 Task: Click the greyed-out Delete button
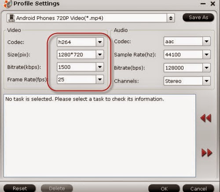[x=57, y=188]
